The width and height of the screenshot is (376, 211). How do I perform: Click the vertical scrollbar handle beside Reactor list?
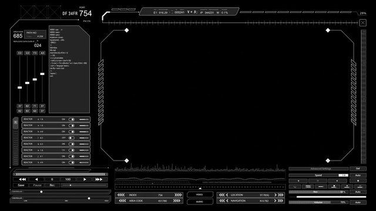[x=16, y=122]
